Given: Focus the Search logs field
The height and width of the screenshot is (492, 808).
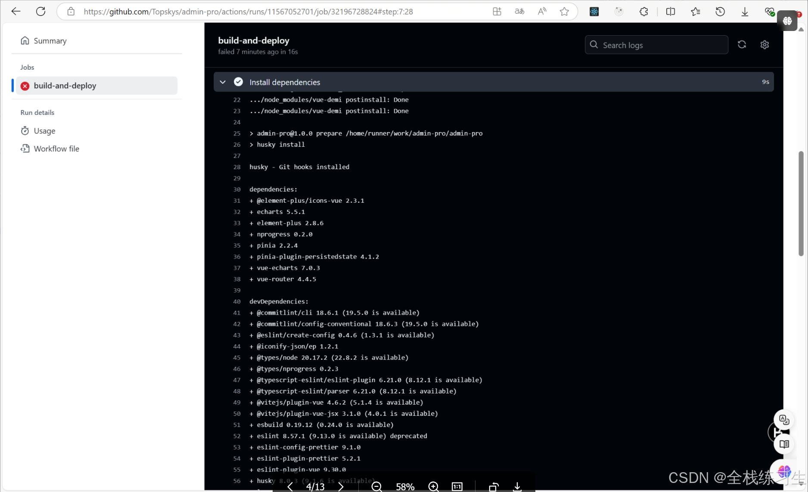Looking at the screenshot, I should 656,45.
